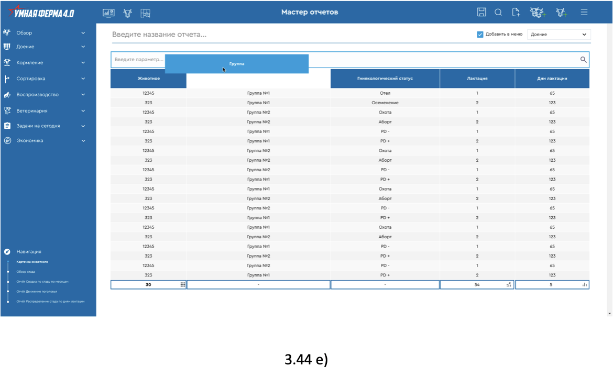Screen dimensions: 613x378
Task: Open the hamburger menu icon
Action: click(x=584, y=12)
